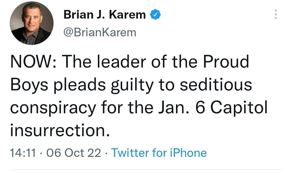The image size is (292, 173).
Task: Click the divider line below the timestamp
Action: pos(146,168)
